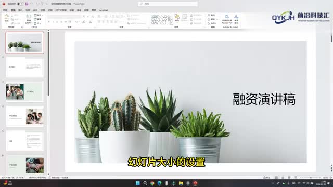Open the Design tab

[x=35, y=10]
